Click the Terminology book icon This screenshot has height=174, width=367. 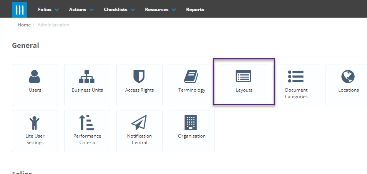click(191, 77)
